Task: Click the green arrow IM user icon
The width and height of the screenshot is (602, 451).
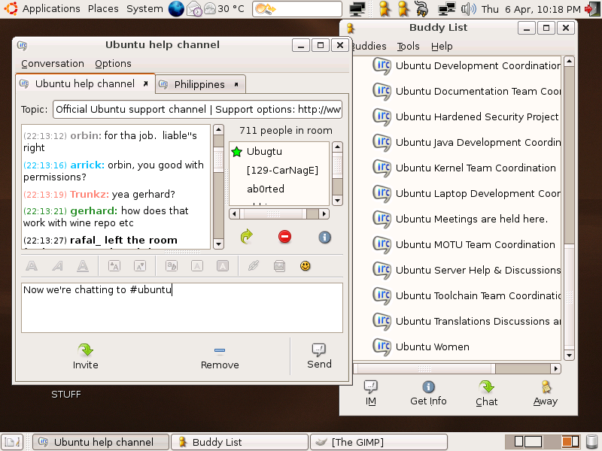Action: tap(246, 237)
